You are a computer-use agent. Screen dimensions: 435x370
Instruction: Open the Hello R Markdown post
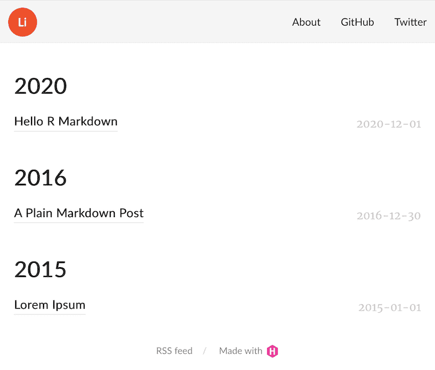[x=65, y=121]
